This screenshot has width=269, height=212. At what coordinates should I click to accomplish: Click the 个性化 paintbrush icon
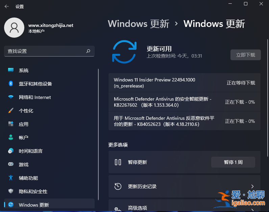(x=11, y=110)
